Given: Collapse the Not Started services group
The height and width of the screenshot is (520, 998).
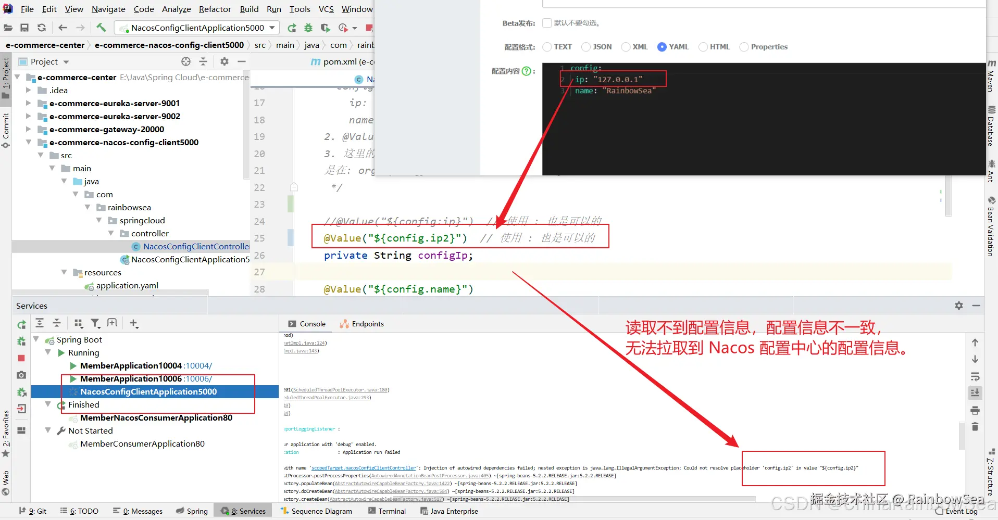Looking at the screenshot, I should click(x=48, y=430).
